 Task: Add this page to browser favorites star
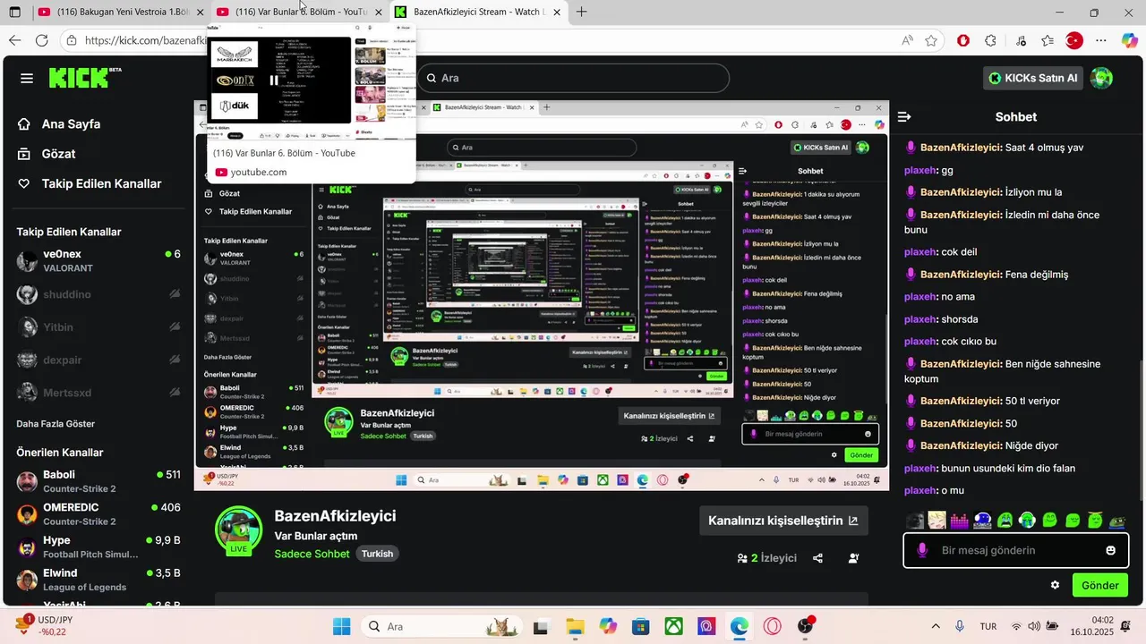(x=931, y=40)
